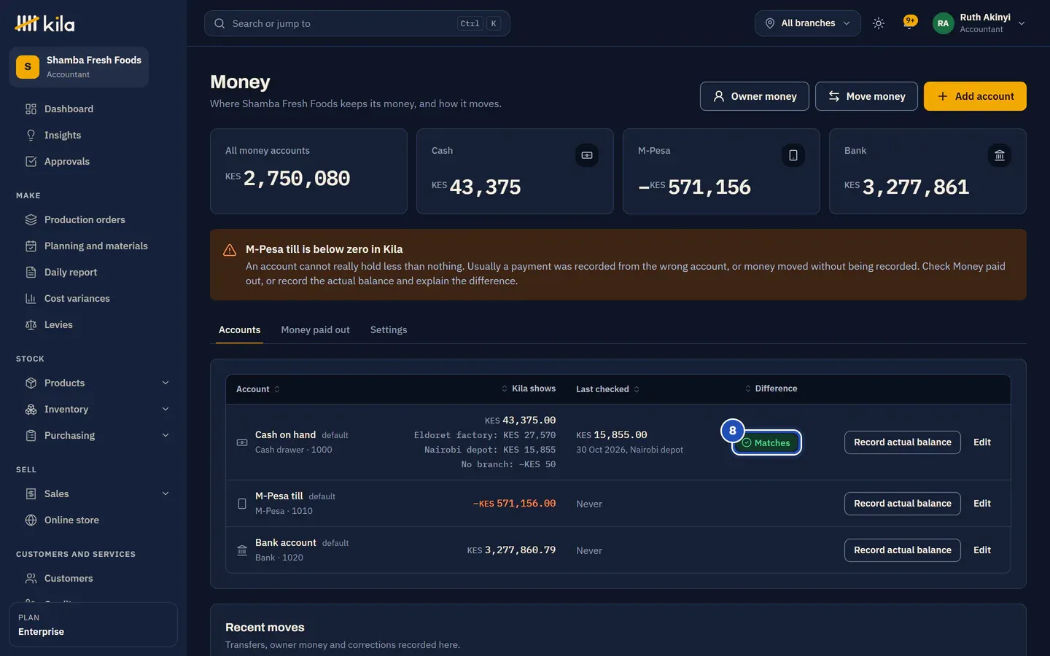This screenshot has width=1050, height=656.
Task: Edit the M-Pesa till account
Action: click(x=982, y=504)
